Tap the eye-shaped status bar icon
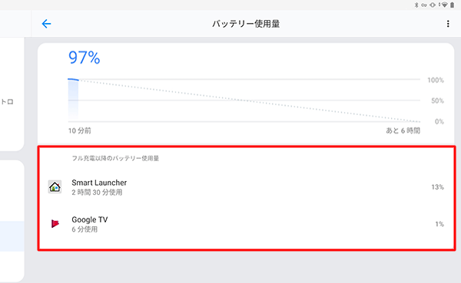461x283 pixels. 433,5
